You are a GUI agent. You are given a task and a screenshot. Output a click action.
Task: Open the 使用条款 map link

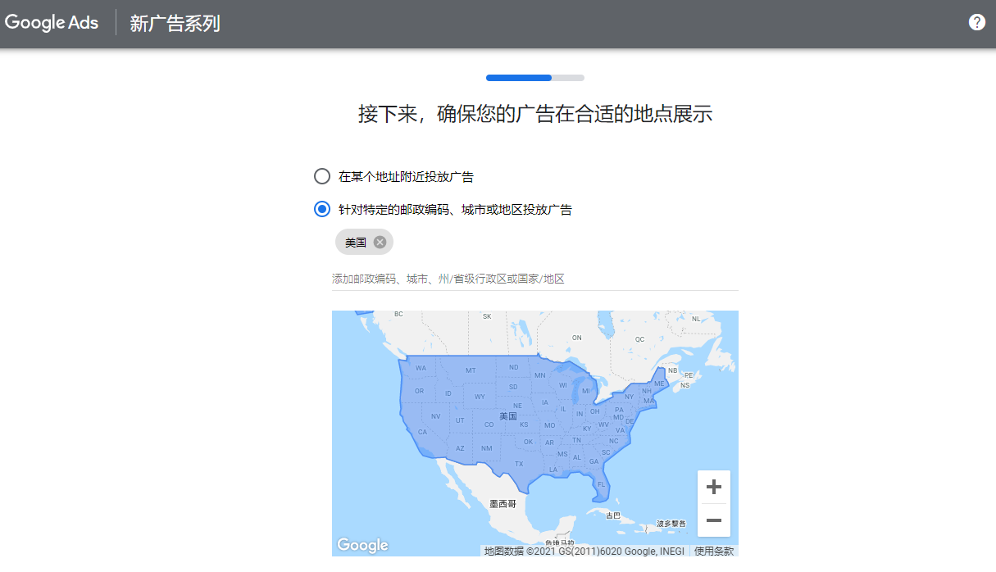point(714,552)
